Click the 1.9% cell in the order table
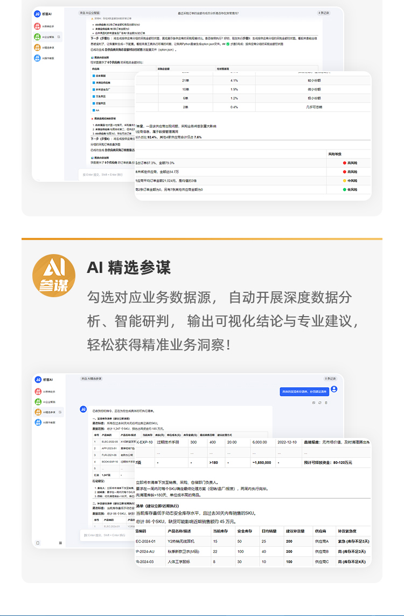Screen dimensions: 404x616 (234, 89)
